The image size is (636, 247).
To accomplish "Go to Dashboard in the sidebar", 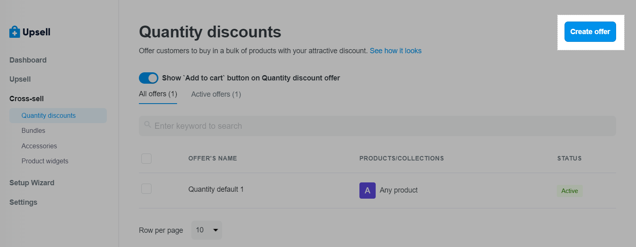I will 28,60.
